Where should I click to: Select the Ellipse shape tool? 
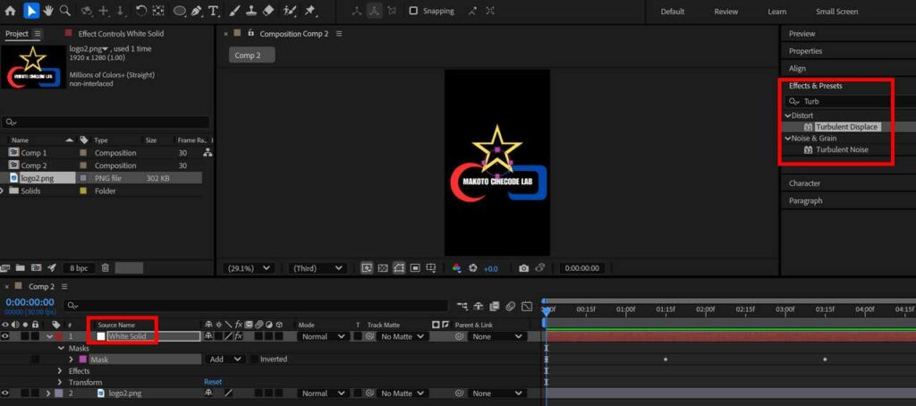click(180, 11)
